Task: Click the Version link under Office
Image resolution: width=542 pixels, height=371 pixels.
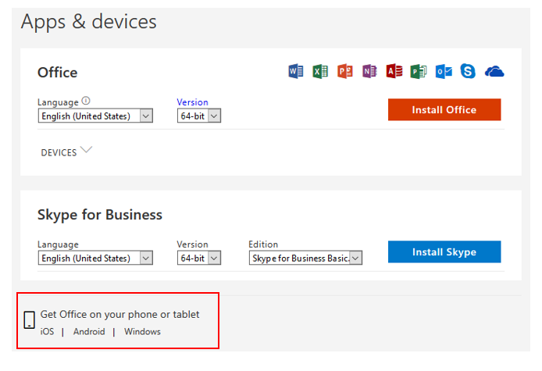Action: click(x=192, y=102)
